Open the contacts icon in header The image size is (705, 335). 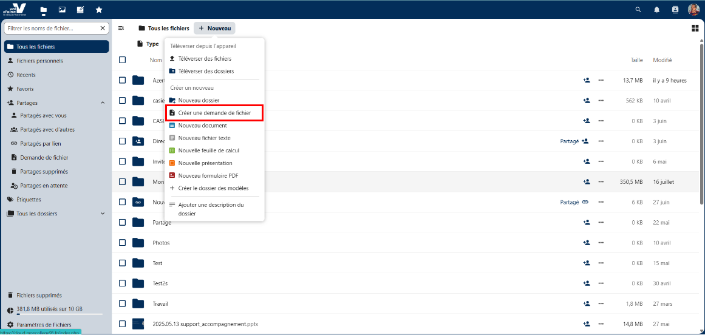pos(675,10)
